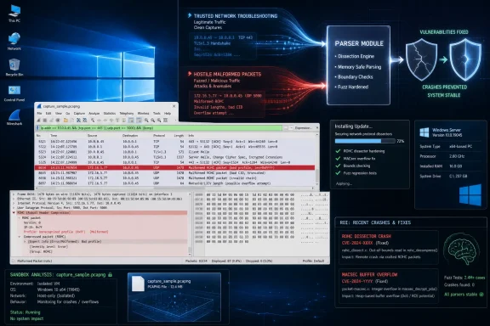Click the Go to first packet icon

tap(117, 120)
